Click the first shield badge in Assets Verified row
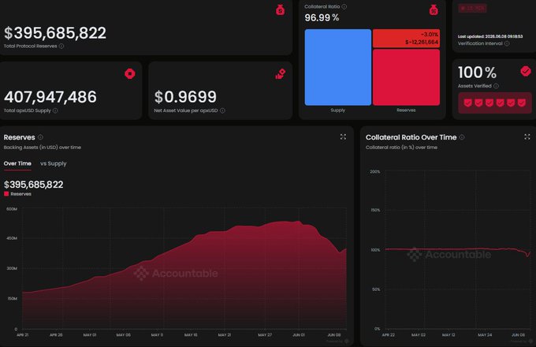 (468, 103)
